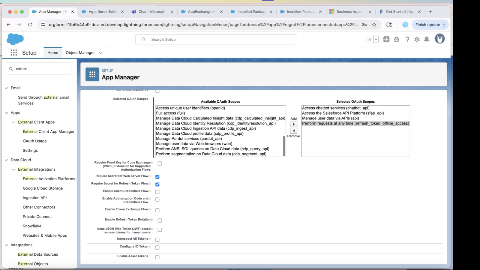Click the blue extension icon in toolbar
The image size is (480, 270).
405,25
